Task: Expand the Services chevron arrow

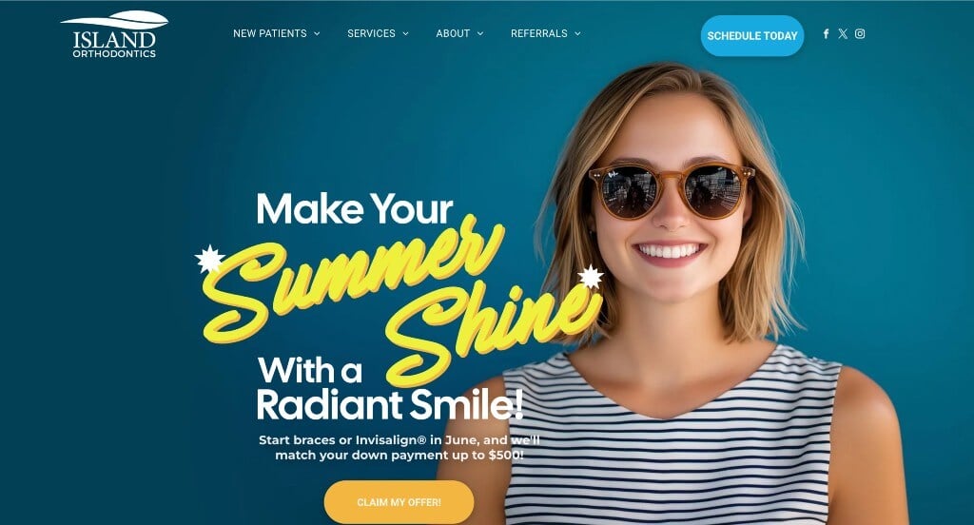Action: click(405, 33)
